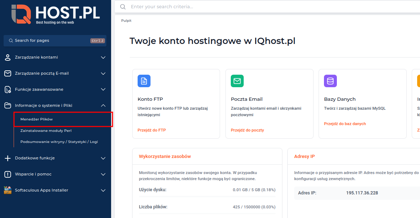Click the Przejdź do FTP link
420x218 pixels.
152,130
